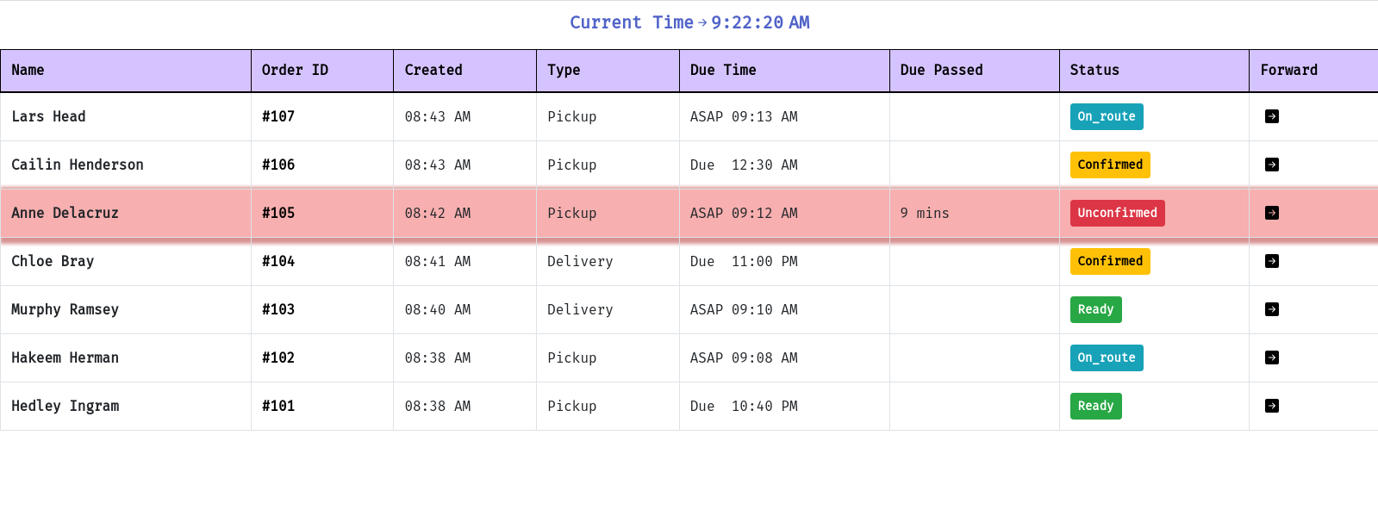Forward Hedley Ingram's order #101
The image size is (1378, 516).
click(1271, 406)
